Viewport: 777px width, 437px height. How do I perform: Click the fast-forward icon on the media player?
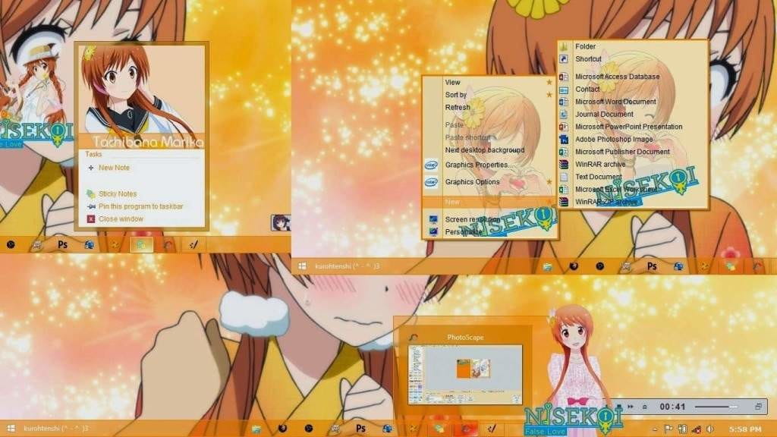tap(631, 406)
